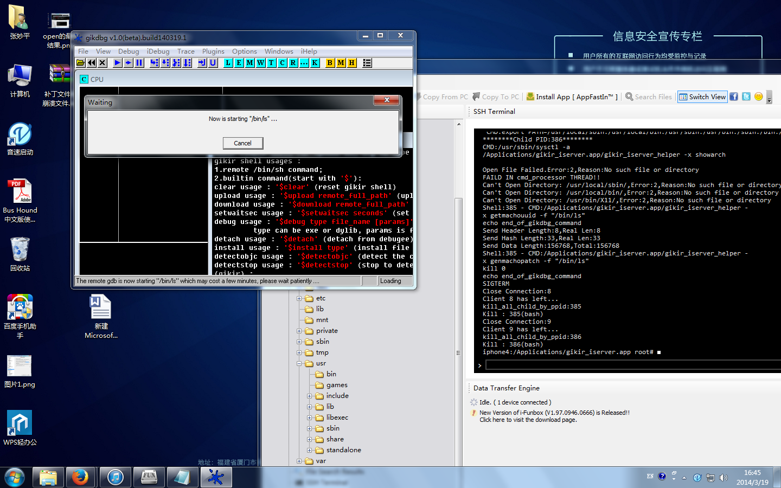Click Install App [AppFastIn] button
The height and width of the screenshot is (488, 781).
(572, 97)
